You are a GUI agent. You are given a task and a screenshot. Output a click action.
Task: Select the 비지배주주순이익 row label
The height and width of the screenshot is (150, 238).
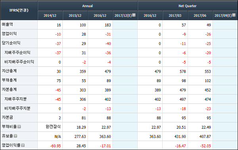(x=19, y=62)
